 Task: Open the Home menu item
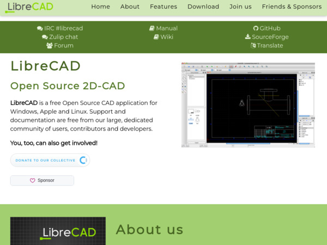point(100,7)
